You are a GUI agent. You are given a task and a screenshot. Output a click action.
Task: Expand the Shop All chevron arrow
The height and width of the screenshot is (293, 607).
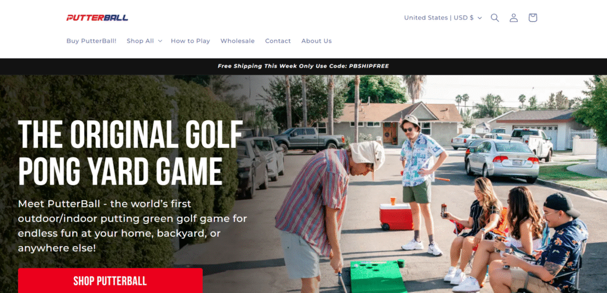160,41
